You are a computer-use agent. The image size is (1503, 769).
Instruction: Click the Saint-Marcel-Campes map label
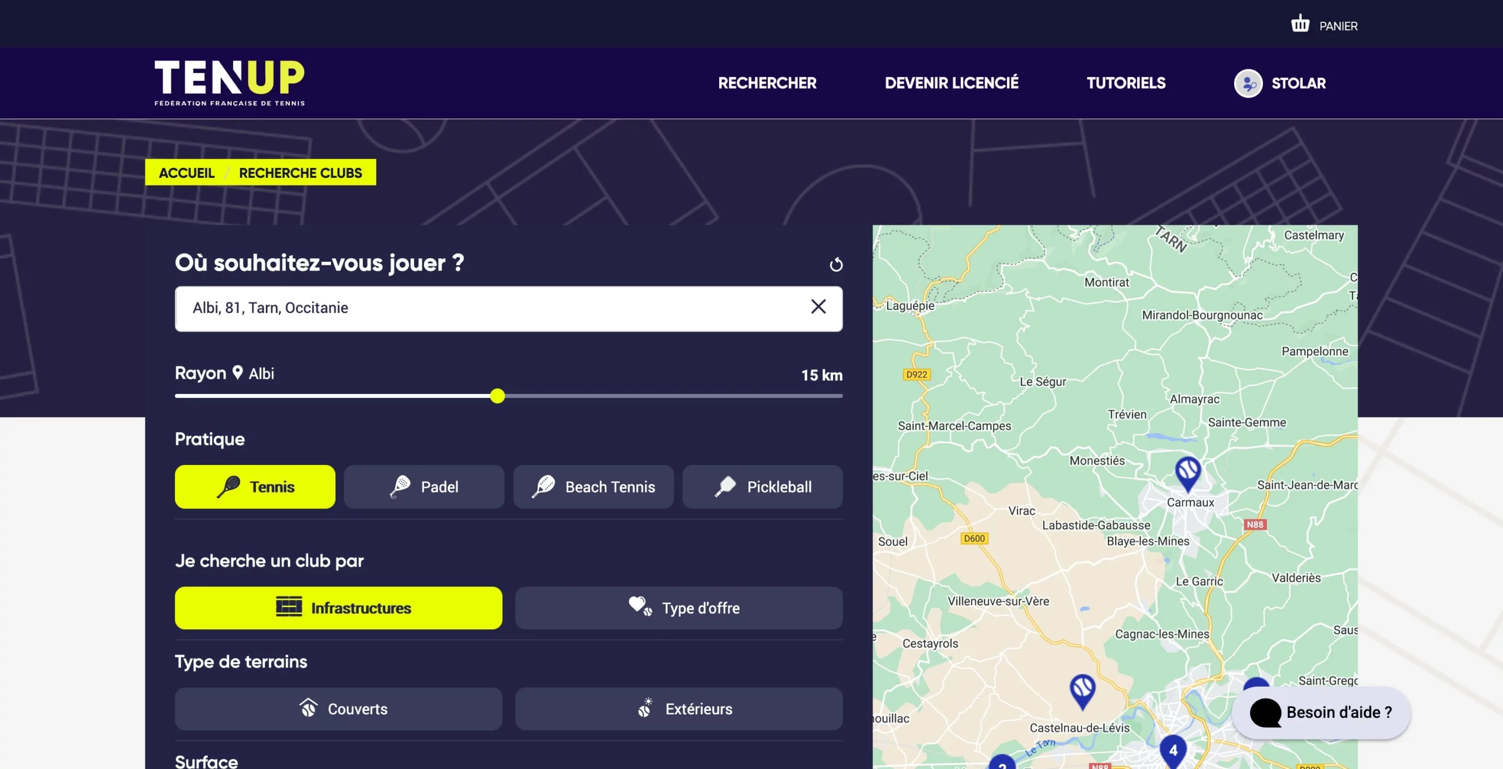coord(954,426)
